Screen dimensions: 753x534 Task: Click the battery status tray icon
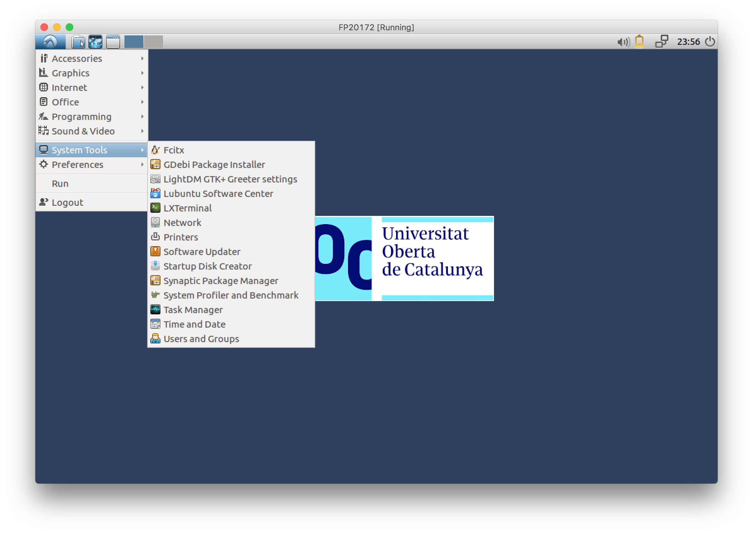pos(639,42)
